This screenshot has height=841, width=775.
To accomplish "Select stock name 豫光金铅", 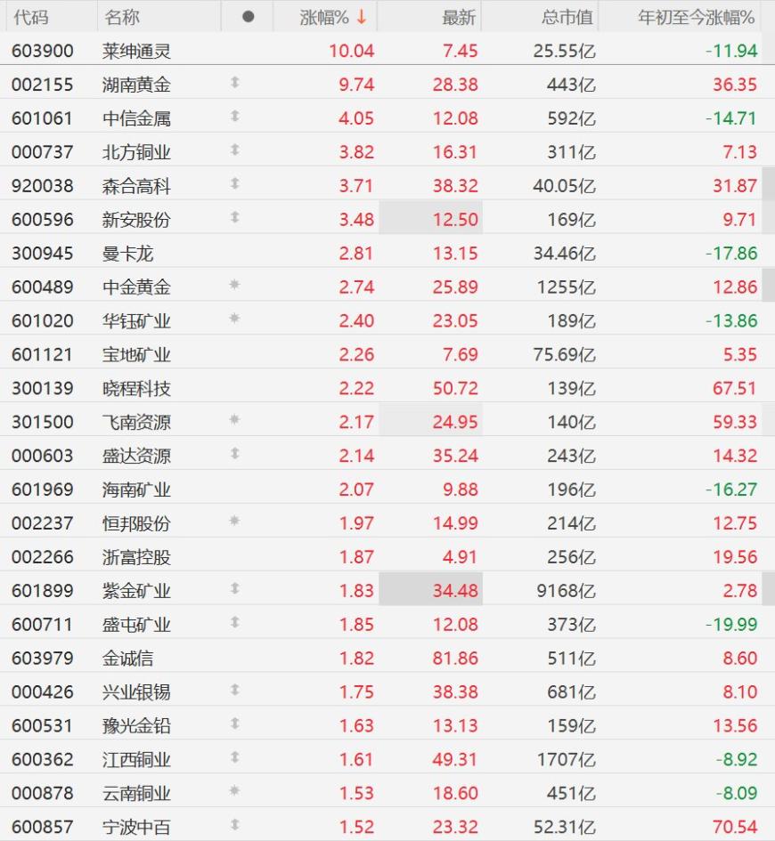I will (x=136, y=726).
